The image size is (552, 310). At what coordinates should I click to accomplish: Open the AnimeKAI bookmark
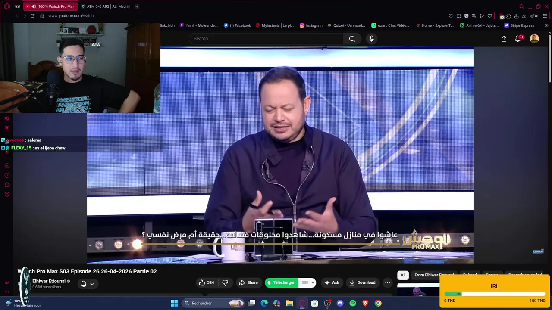pyautogui.click(x=479, y=25)
